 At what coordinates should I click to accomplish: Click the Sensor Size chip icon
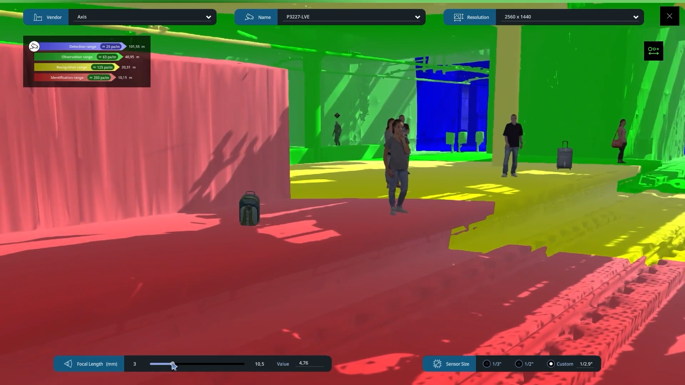pyautogui.click(x=437, y=364)
